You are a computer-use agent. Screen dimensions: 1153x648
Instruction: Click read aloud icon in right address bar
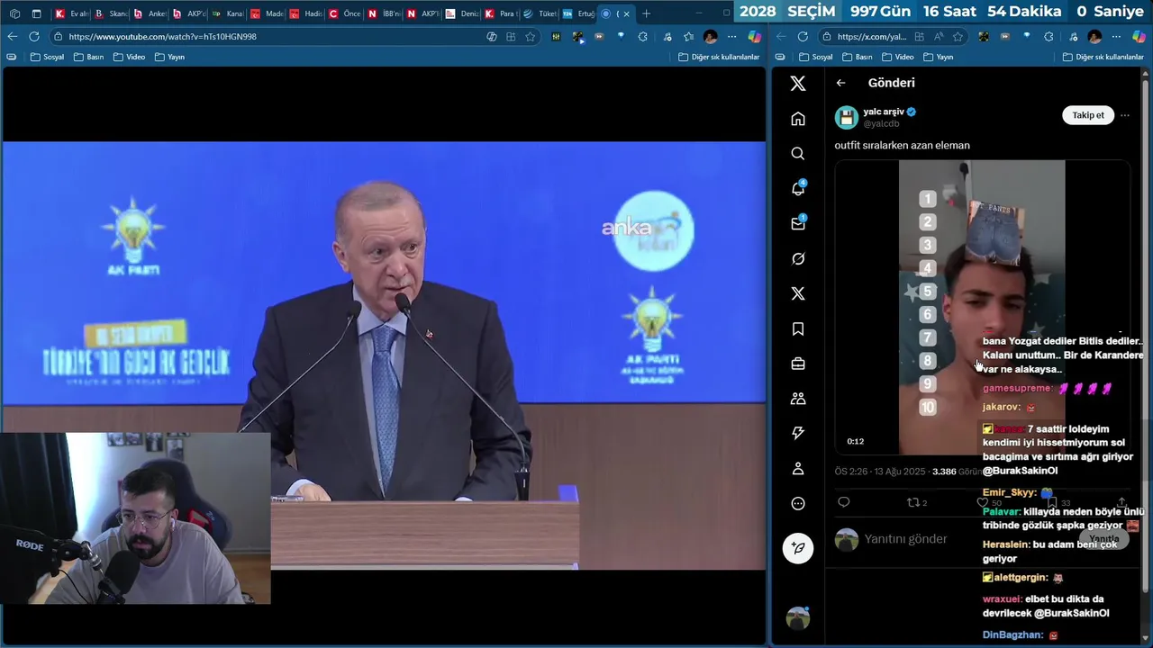pyautogui.click(x=938, y=37)
